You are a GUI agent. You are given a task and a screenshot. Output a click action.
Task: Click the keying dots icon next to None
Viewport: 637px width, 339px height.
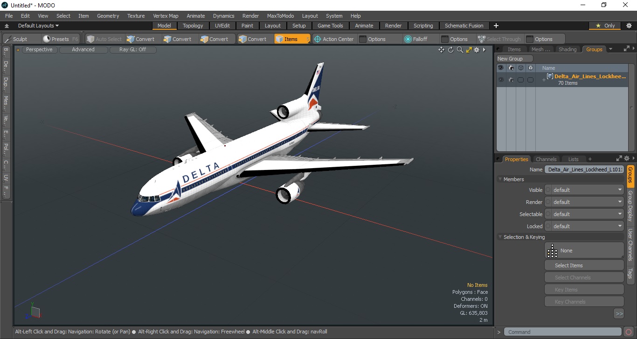pyautogui.click(x=553, y=251)
